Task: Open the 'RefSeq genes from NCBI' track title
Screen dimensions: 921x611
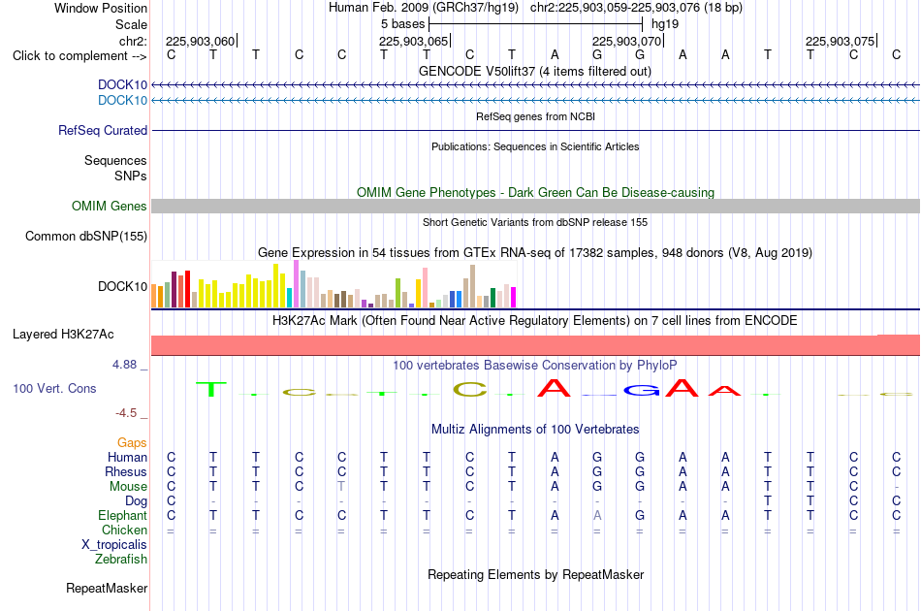Action: pyautogui.click(x=535, y=116)
